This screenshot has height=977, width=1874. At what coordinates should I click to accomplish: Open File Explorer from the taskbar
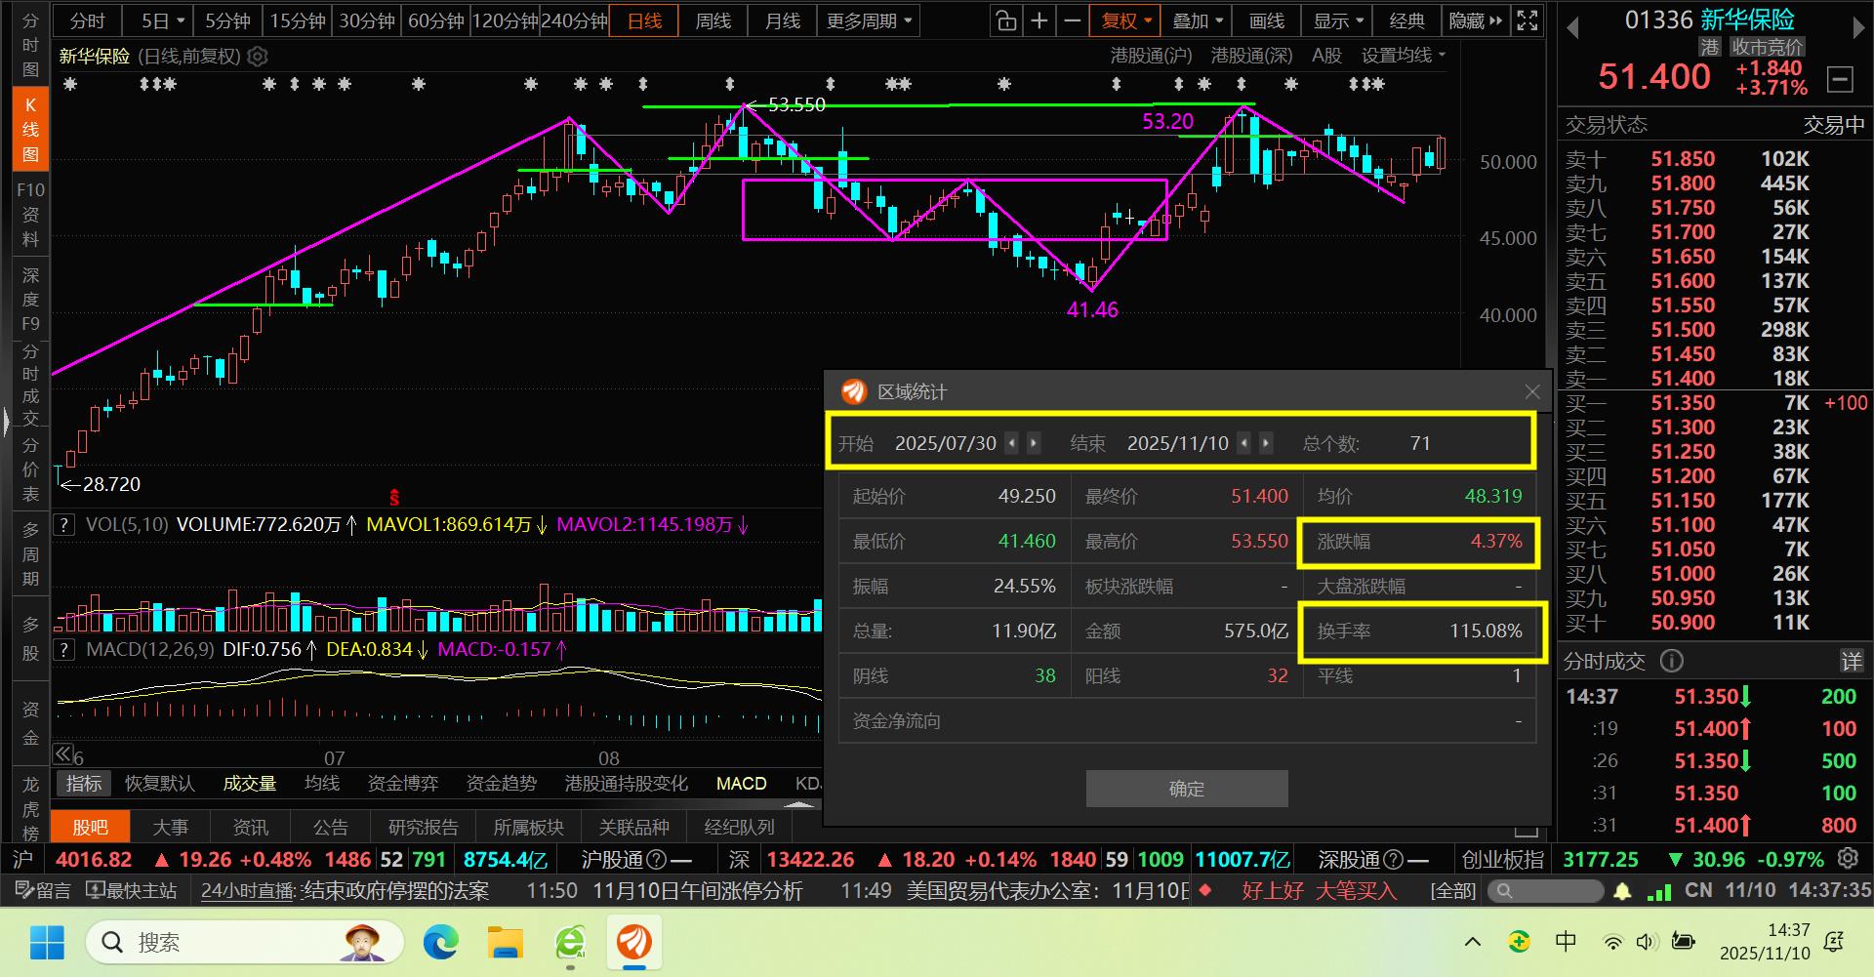click(506, 942)
